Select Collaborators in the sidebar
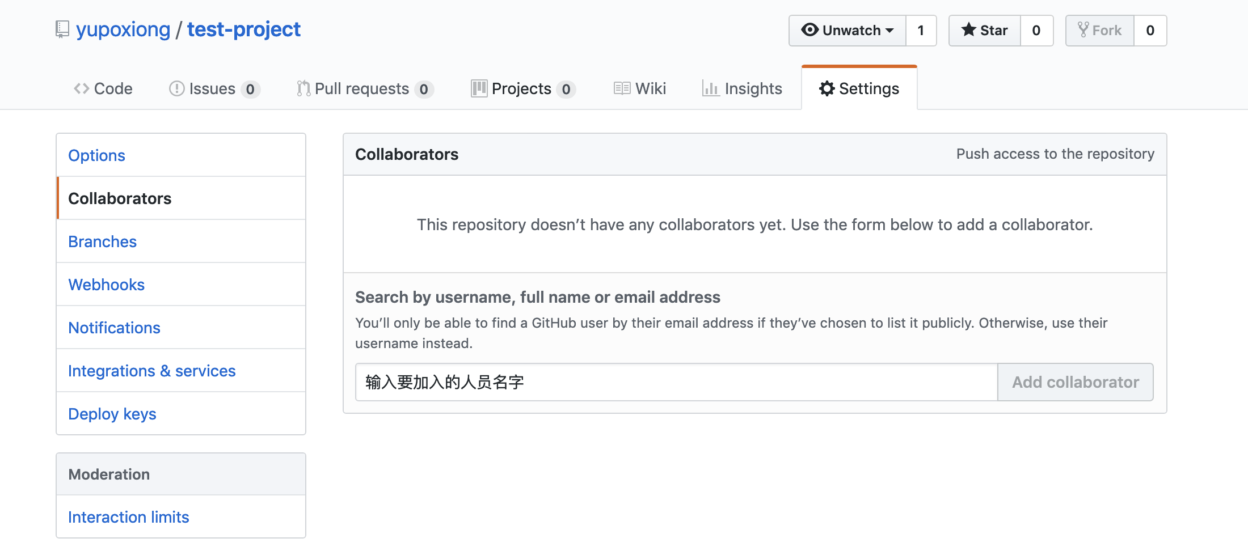 (181, 198)
